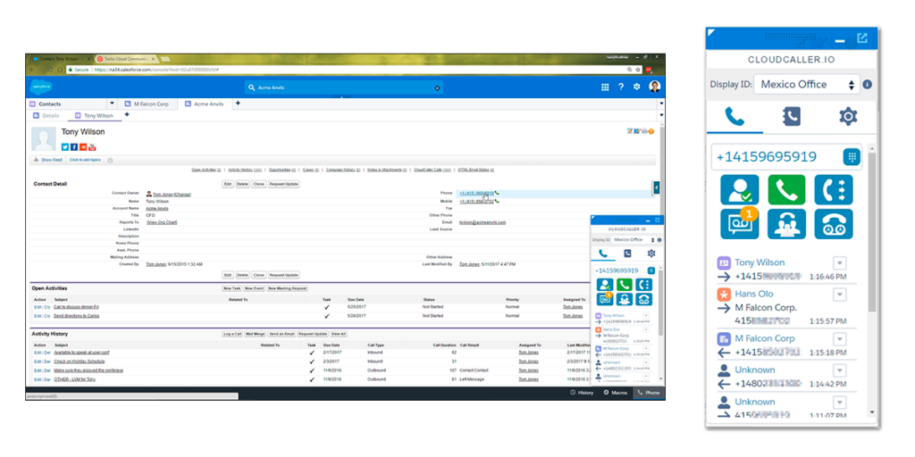This screenshot has height=457, width=915.
Task: Click New Event button
Action: coord(253,288)
